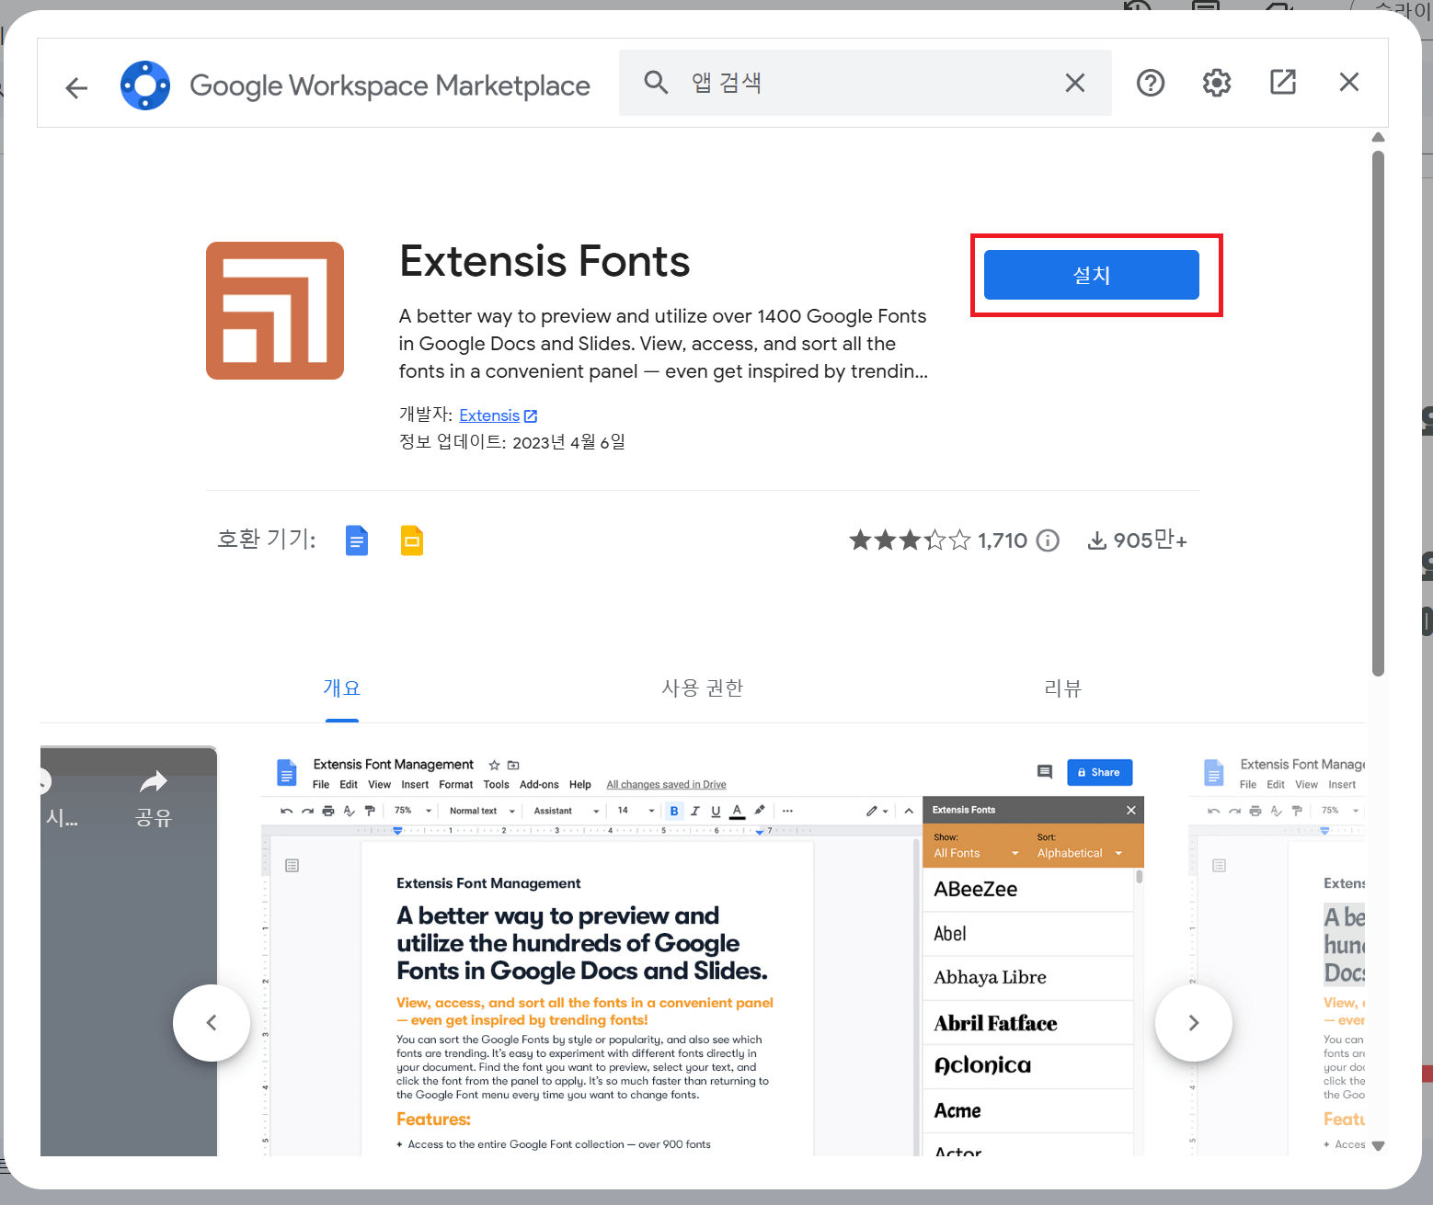The width and height of the screenshot is (1433, 1205).
Task: Click the Extensis Fonts orange app logo
Action: click(275, 311)
